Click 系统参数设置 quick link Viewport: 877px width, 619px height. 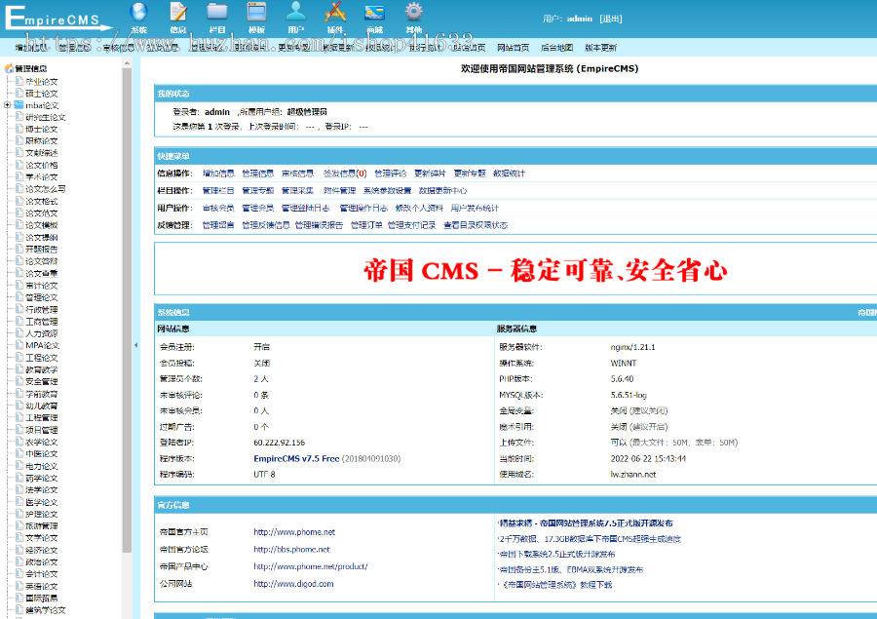387,191
